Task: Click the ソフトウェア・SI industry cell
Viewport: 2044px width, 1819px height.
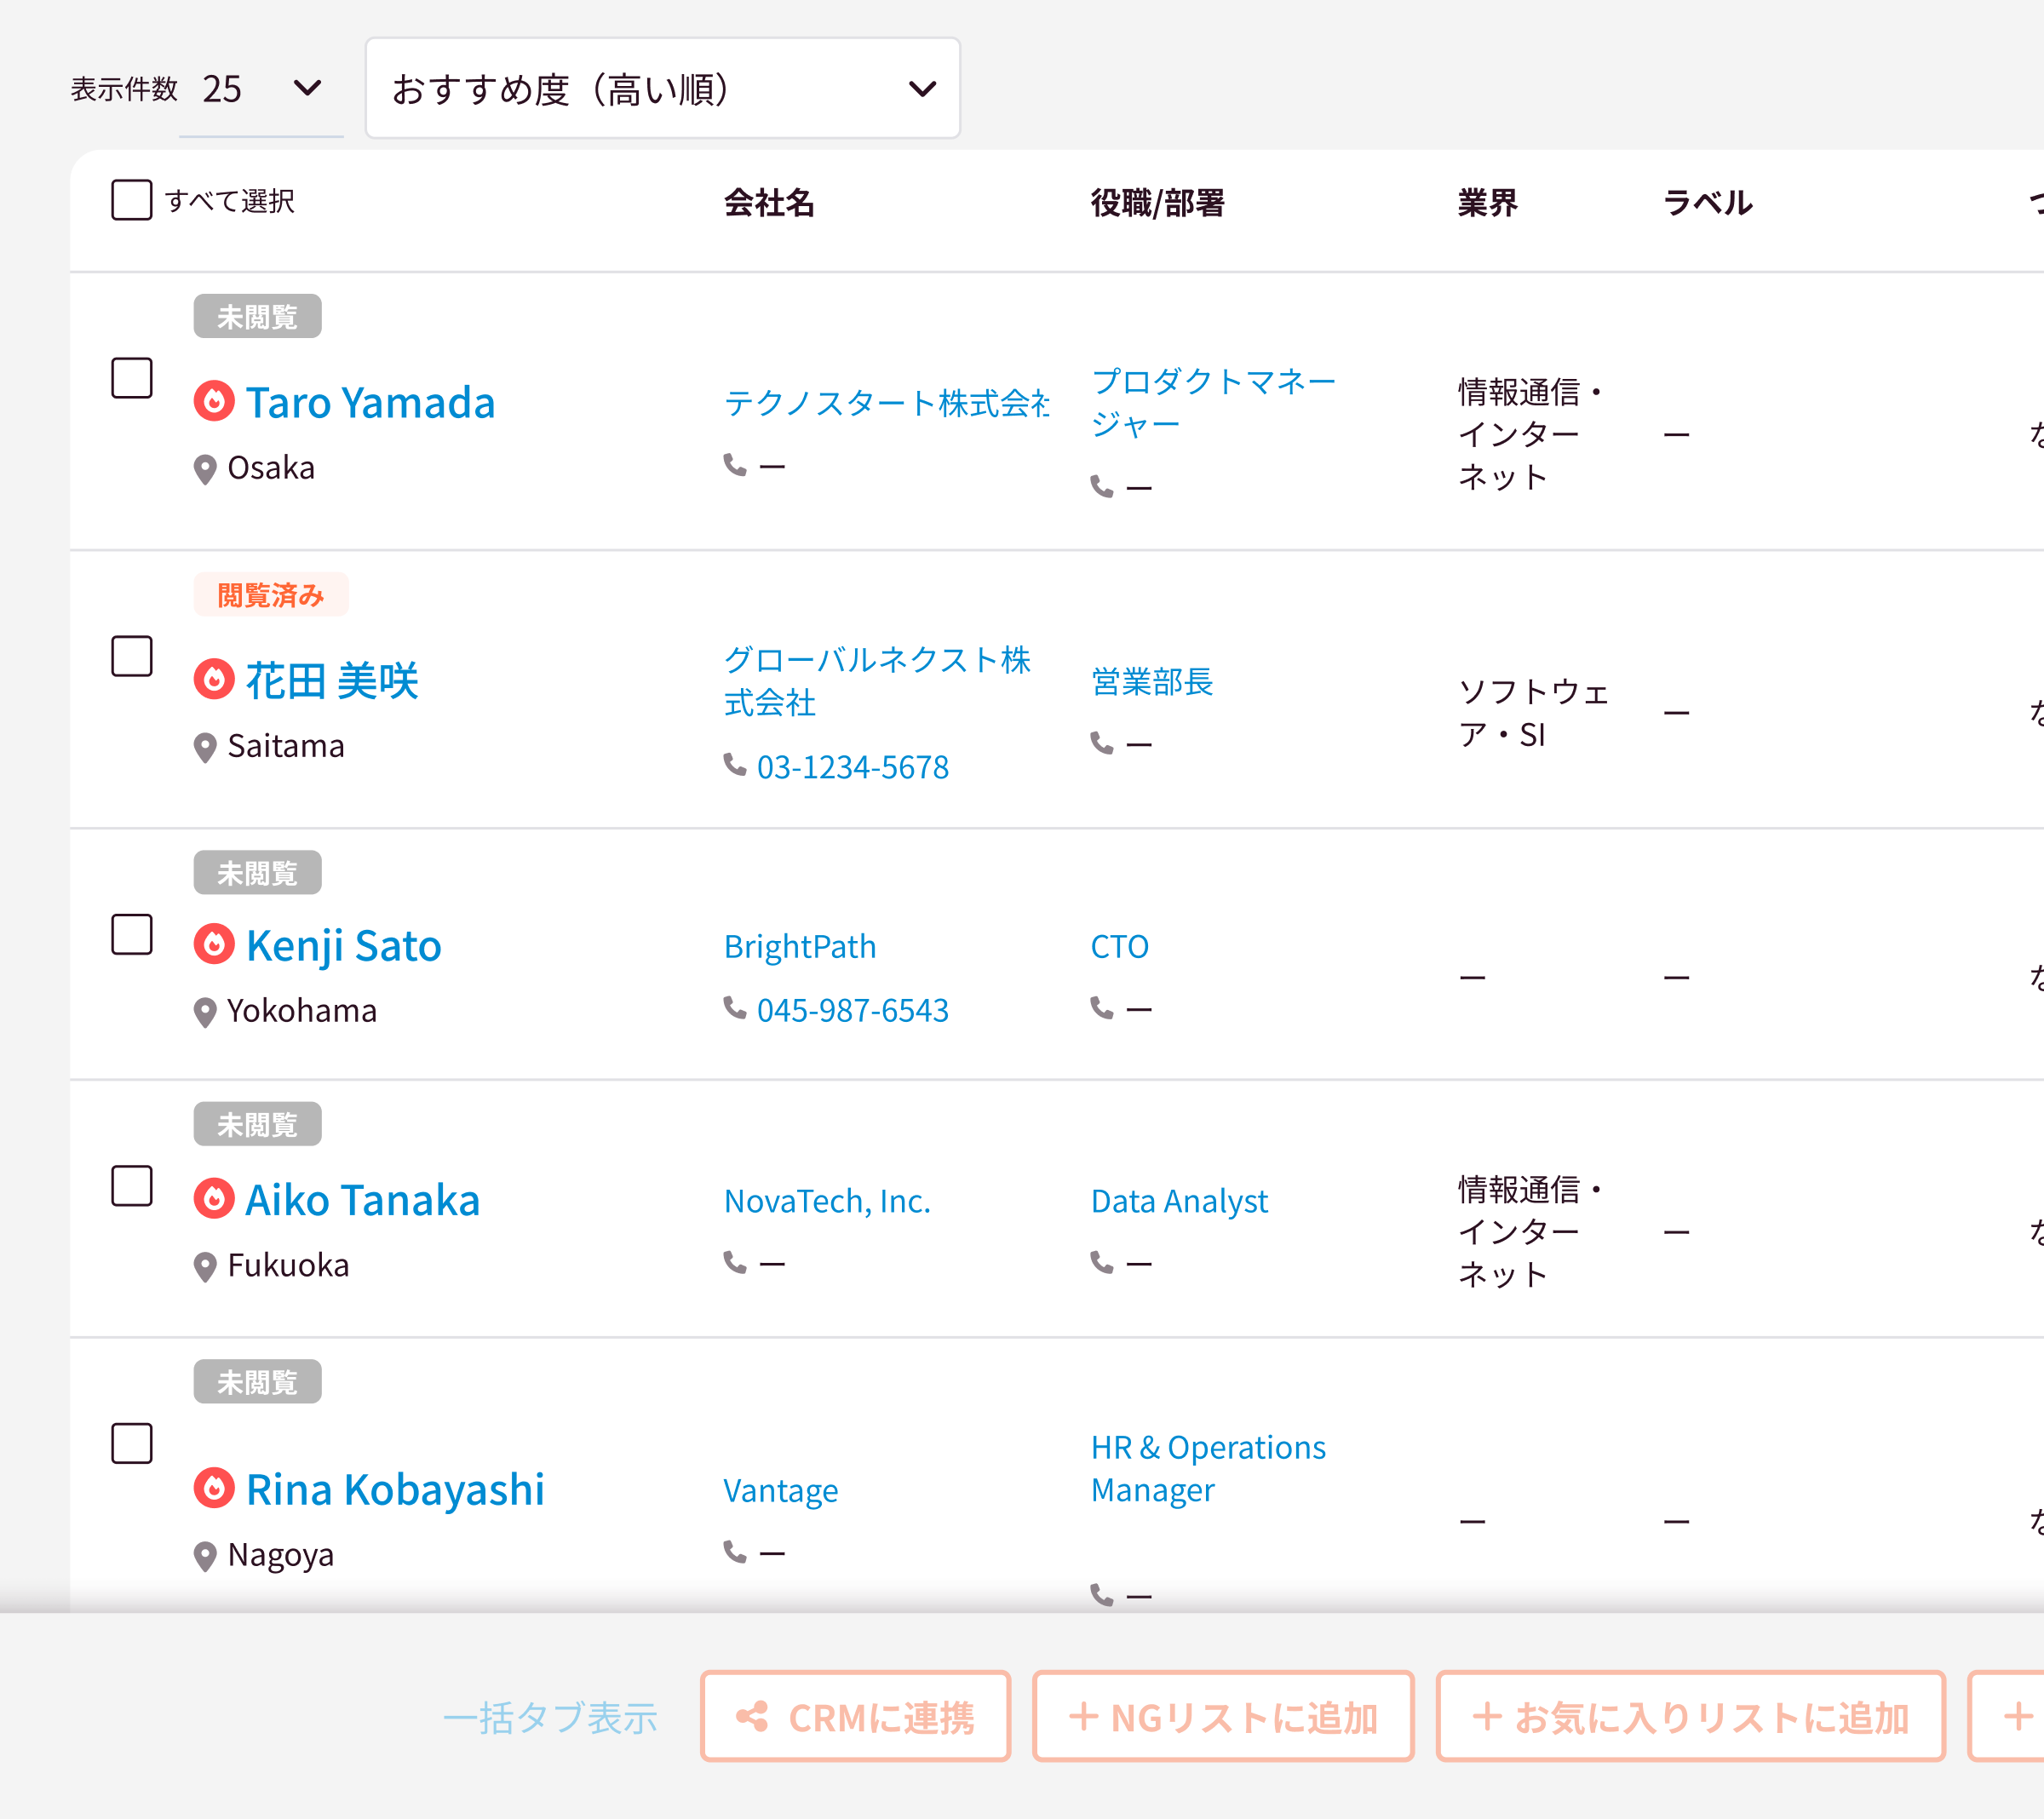Action: click(1534, 713)
